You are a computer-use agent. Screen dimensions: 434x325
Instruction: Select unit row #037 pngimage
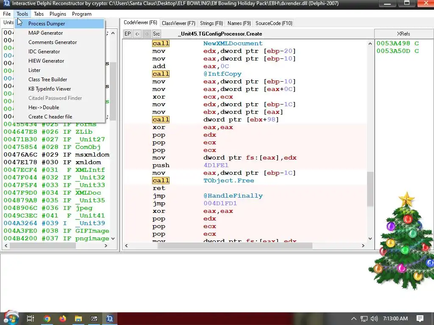coord(56,239)
